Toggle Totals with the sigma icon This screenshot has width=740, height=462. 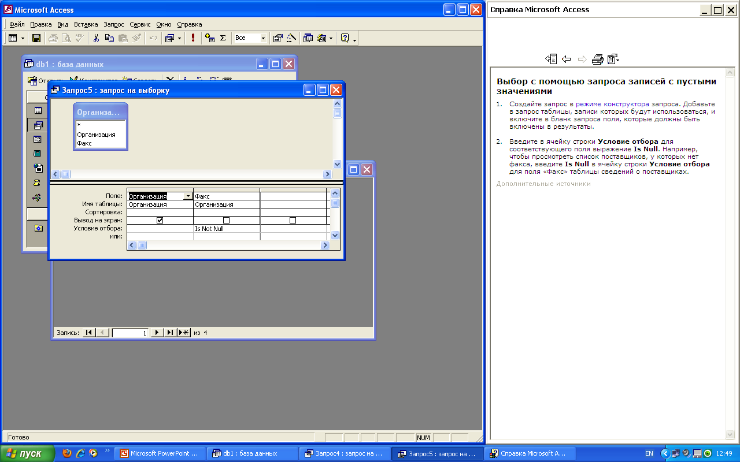[x=223, y=38]
